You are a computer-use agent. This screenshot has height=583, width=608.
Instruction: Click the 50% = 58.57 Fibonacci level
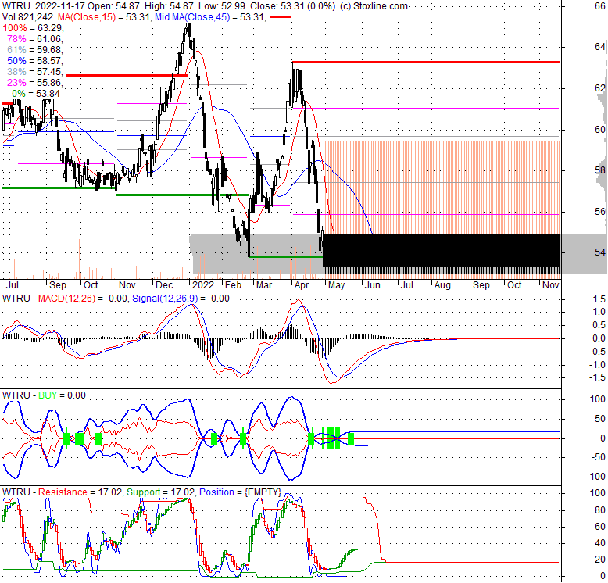point(35,61)
